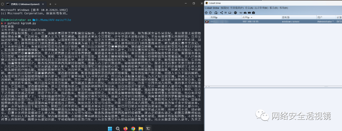342x131 pixels.
Task: Switch to target table monitor icon
Action: click(x=230, y=13)
